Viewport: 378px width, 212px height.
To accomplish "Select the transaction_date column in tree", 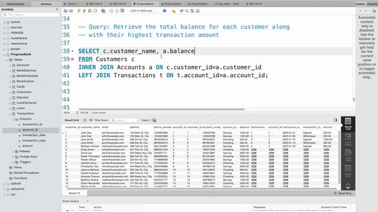I will pos(34,135).
